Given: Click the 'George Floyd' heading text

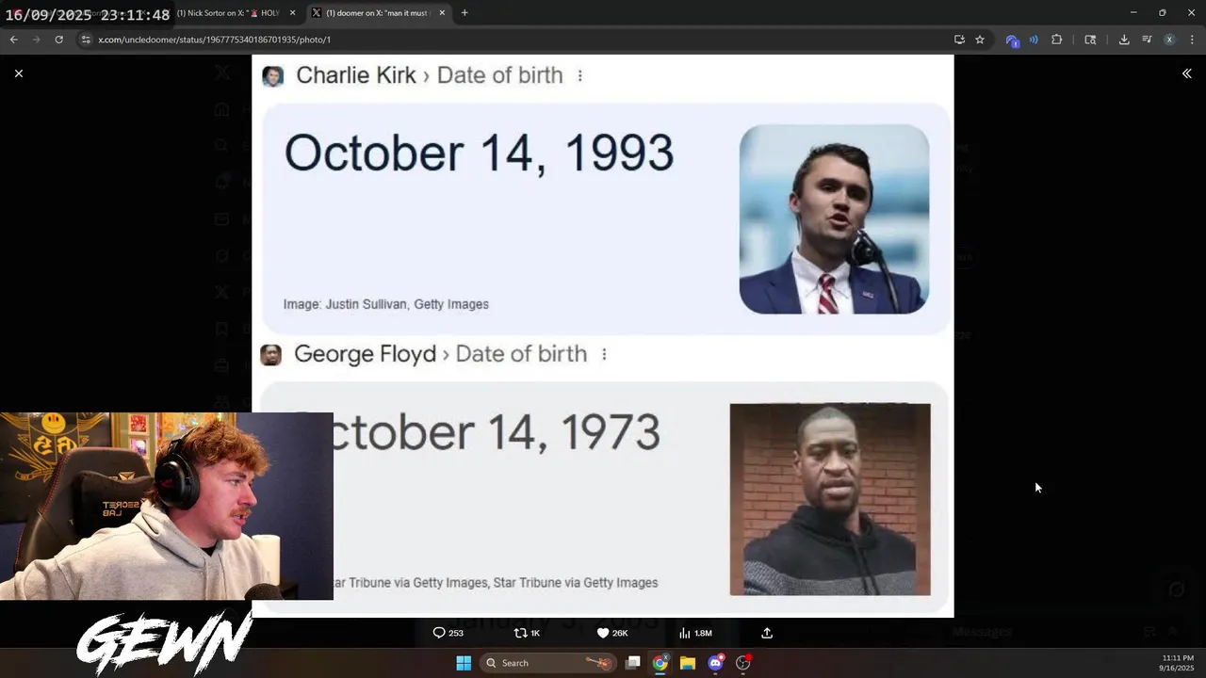Looking at the screenshot, I should [x=365, y=354].
